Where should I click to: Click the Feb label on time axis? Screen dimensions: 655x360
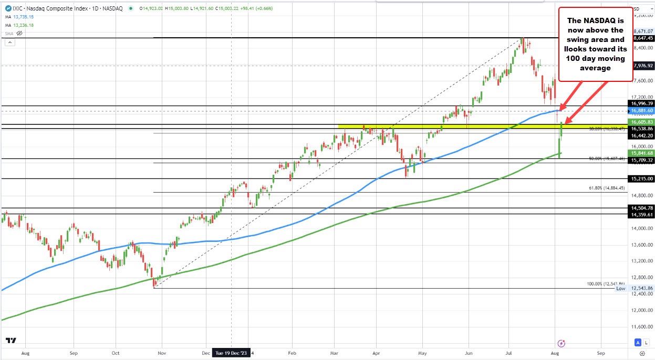point(293,353)
